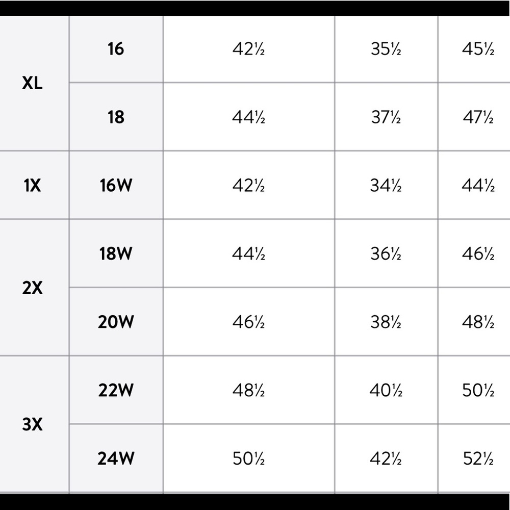Select the 16W size cell
The width and height of the screenshot is (510, 510).
pos(116,185)
